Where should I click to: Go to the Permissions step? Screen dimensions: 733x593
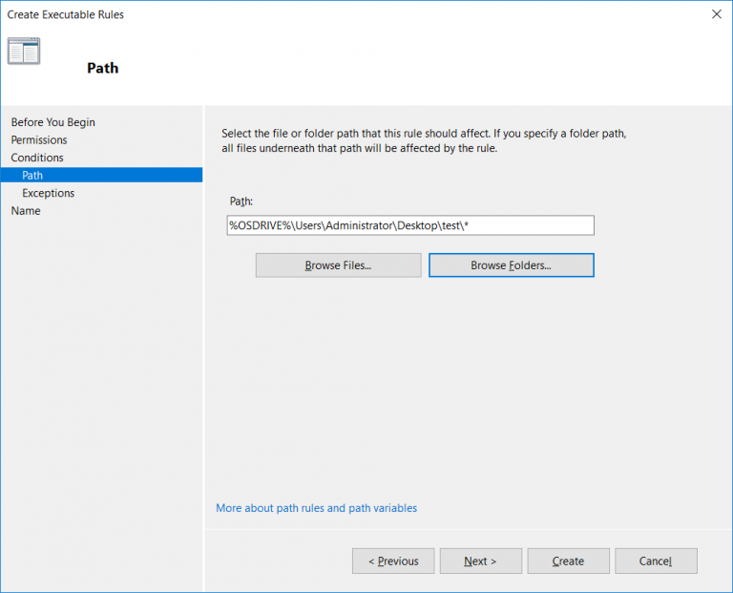click(x=39, y=139)
